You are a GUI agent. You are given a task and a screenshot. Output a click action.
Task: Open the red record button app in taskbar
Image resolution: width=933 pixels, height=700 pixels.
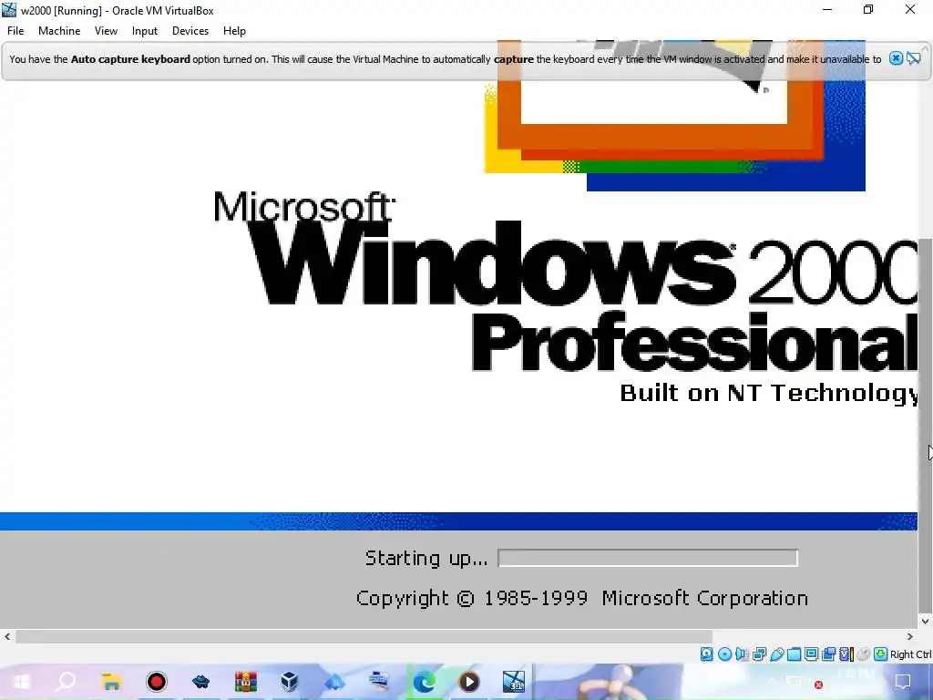pyautogui.click(x=157, y=682)
